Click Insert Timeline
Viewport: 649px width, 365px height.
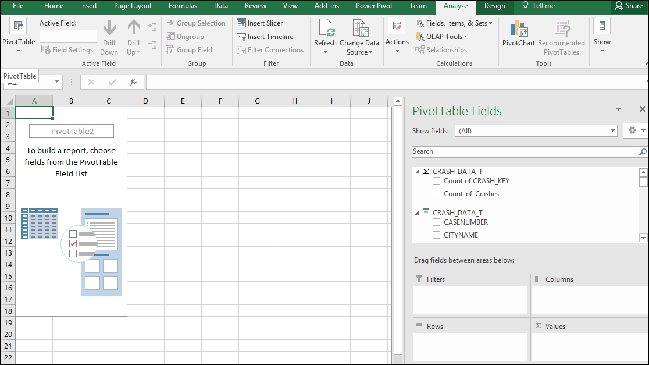coord(265,37)
